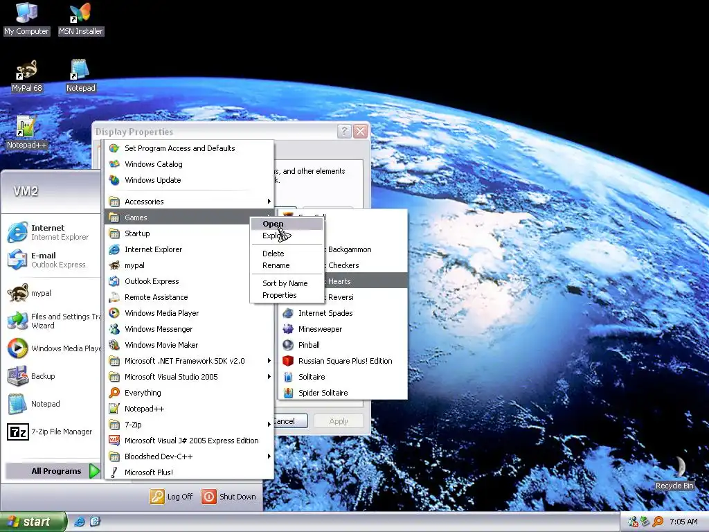
Task: Select Hearts in Games submenu
Action: click(366, 281)
